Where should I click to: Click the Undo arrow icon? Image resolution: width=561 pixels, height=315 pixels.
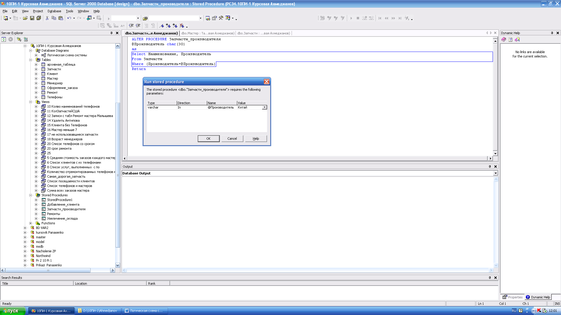click(x=69, y=18)
